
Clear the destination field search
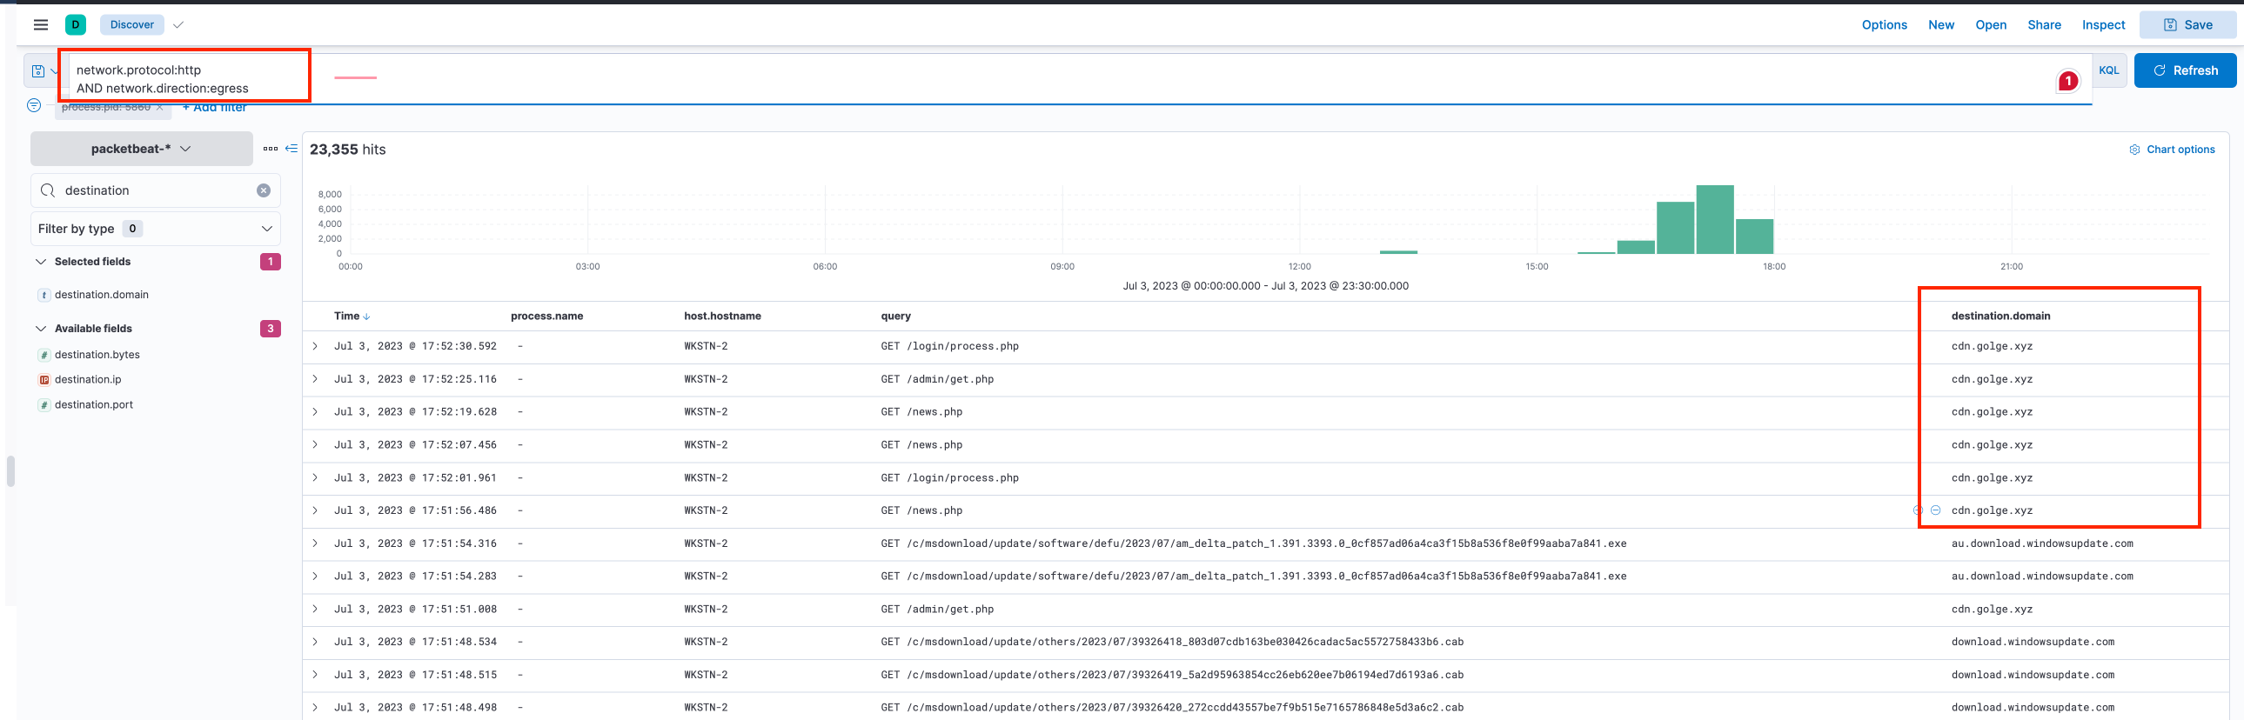pyautogui.click(x=263, y=190)
